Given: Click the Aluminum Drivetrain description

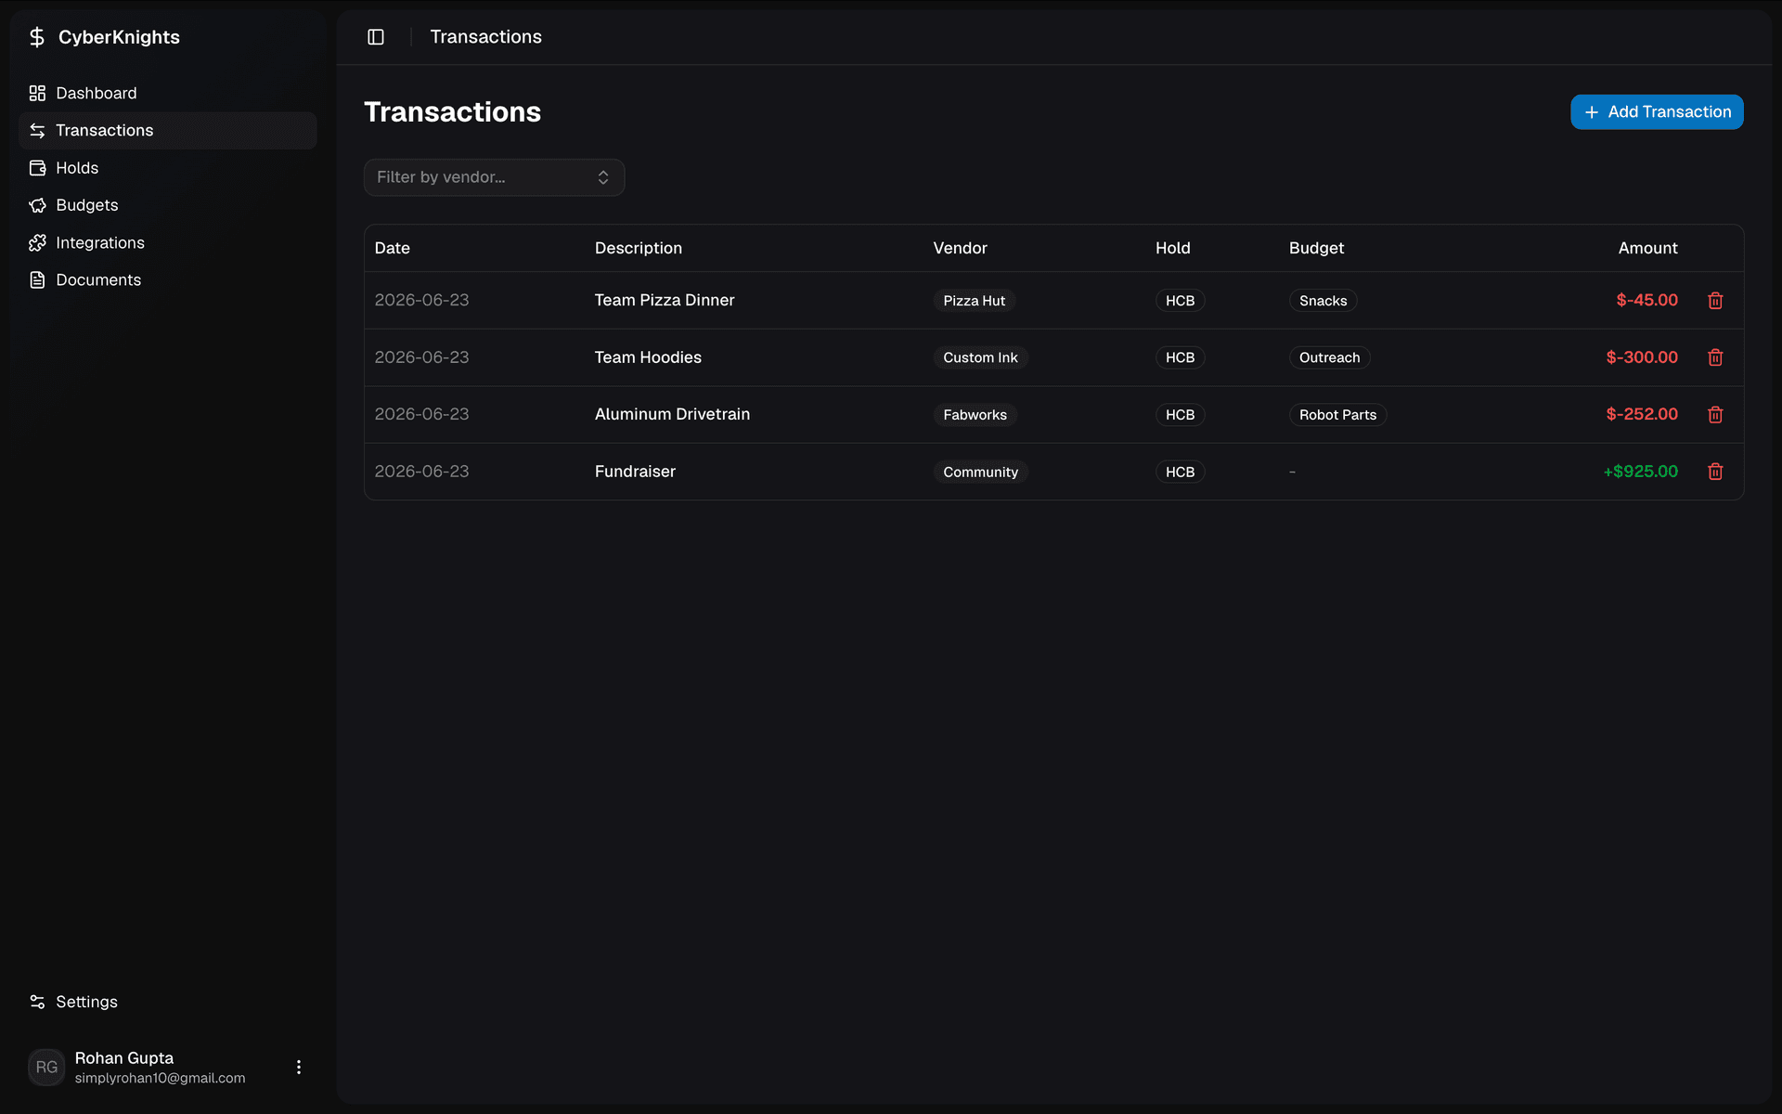Looking at the screenshot, I should coord(672,414).
